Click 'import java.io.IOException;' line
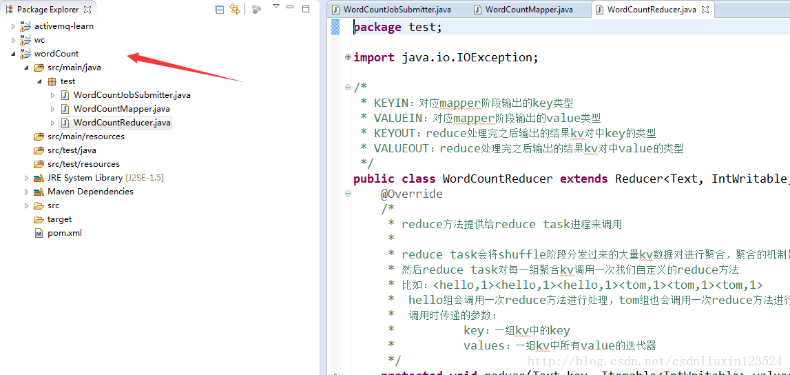Image resolution: width=790 pixels, height=375 pixels. pyautogui.click(x=446, y=57)
